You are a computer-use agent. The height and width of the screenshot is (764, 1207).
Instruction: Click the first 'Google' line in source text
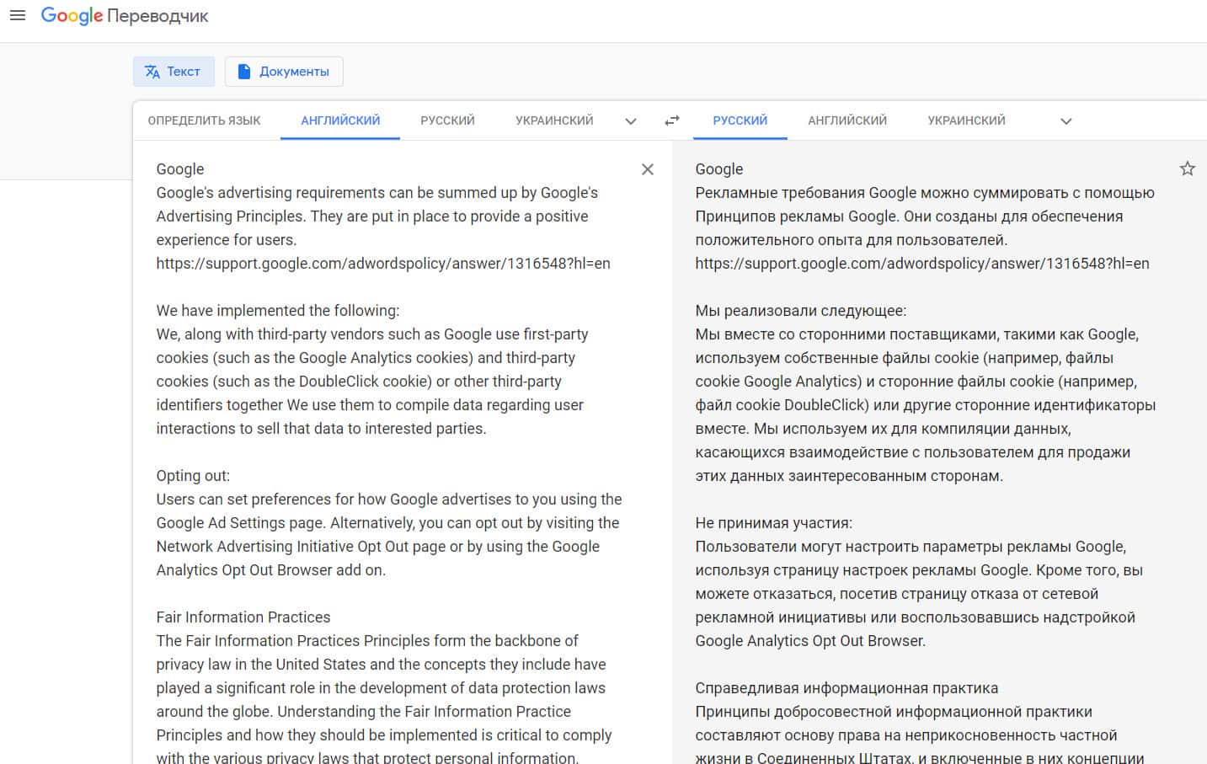[x=180, y=169]
